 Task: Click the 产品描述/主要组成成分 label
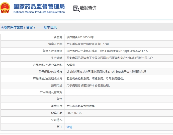(48, 79)
